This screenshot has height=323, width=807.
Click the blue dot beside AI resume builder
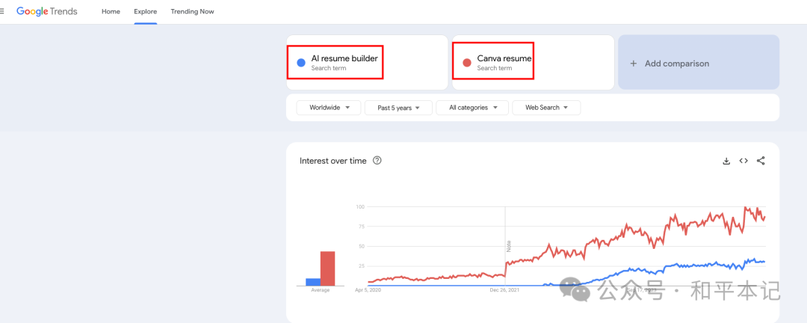coord(302,63)
